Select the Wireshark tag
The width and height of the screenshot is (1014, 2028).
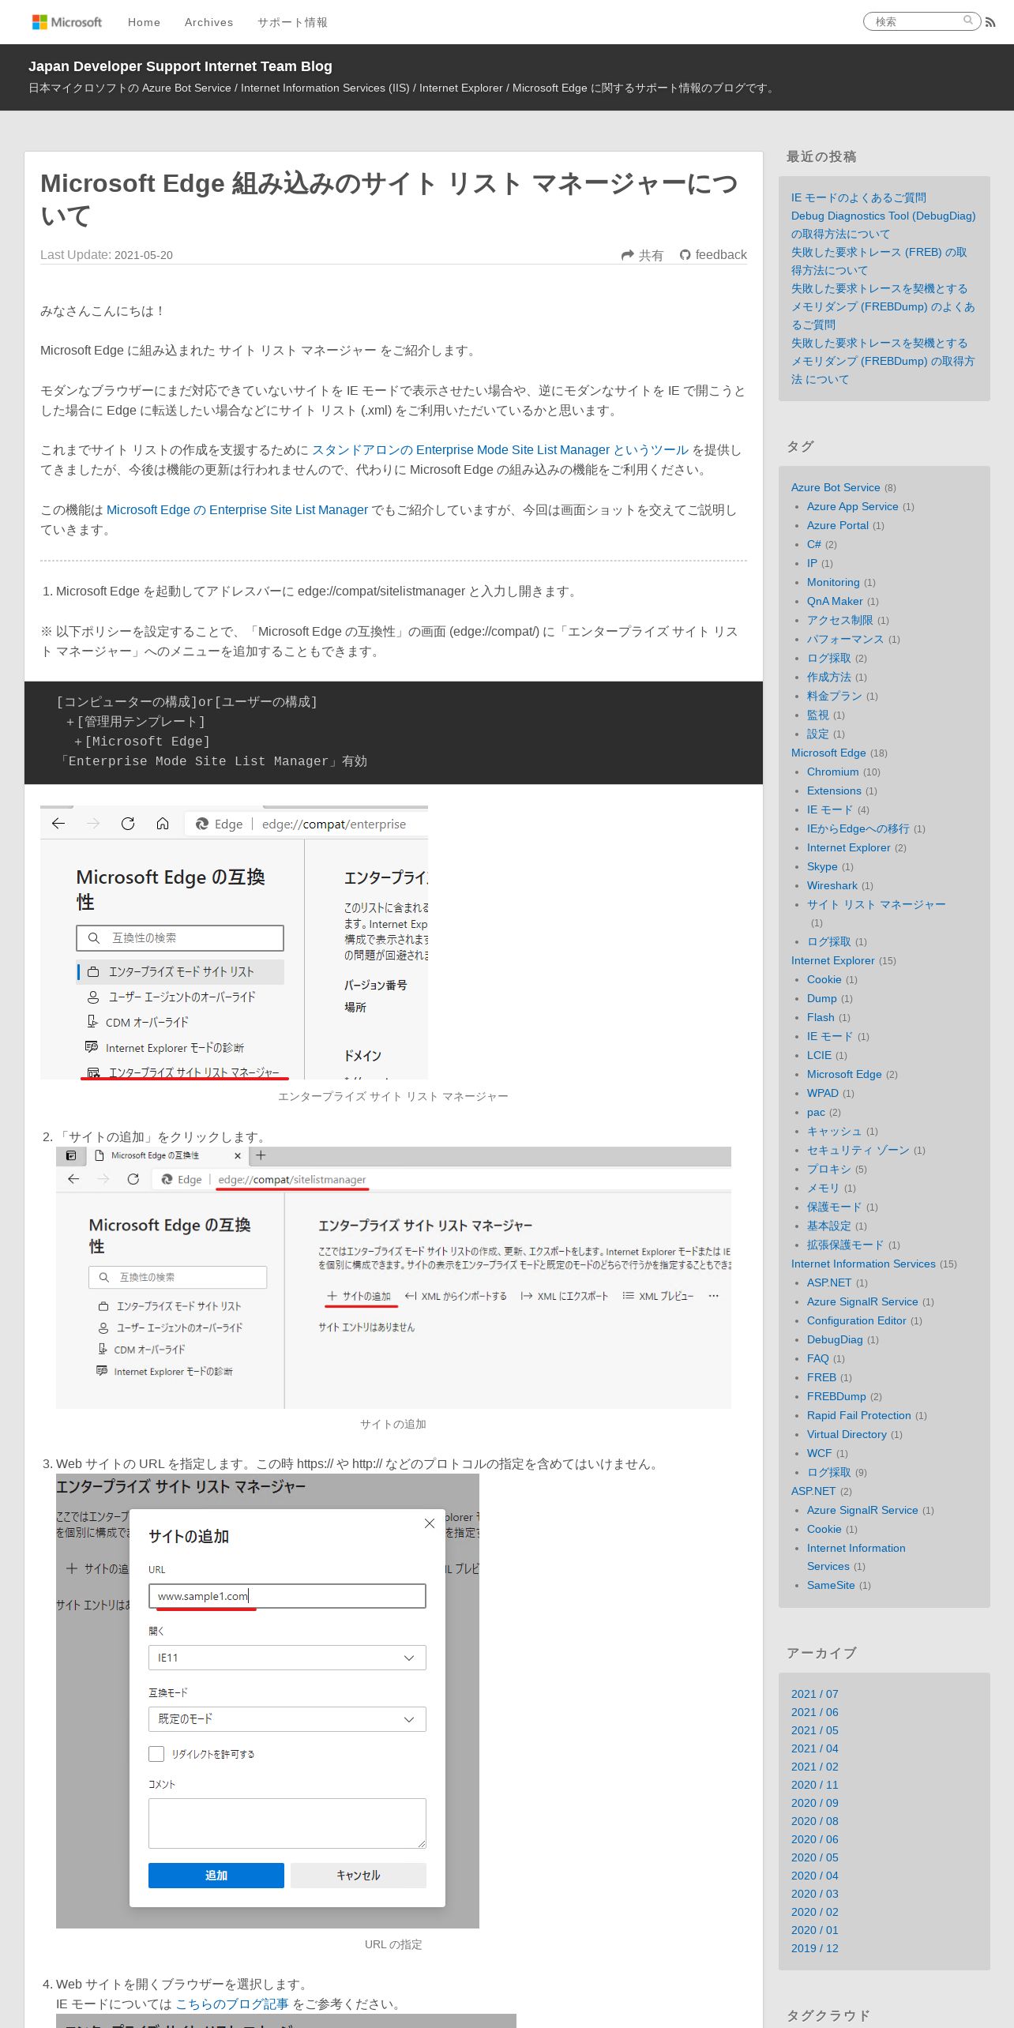832,885
